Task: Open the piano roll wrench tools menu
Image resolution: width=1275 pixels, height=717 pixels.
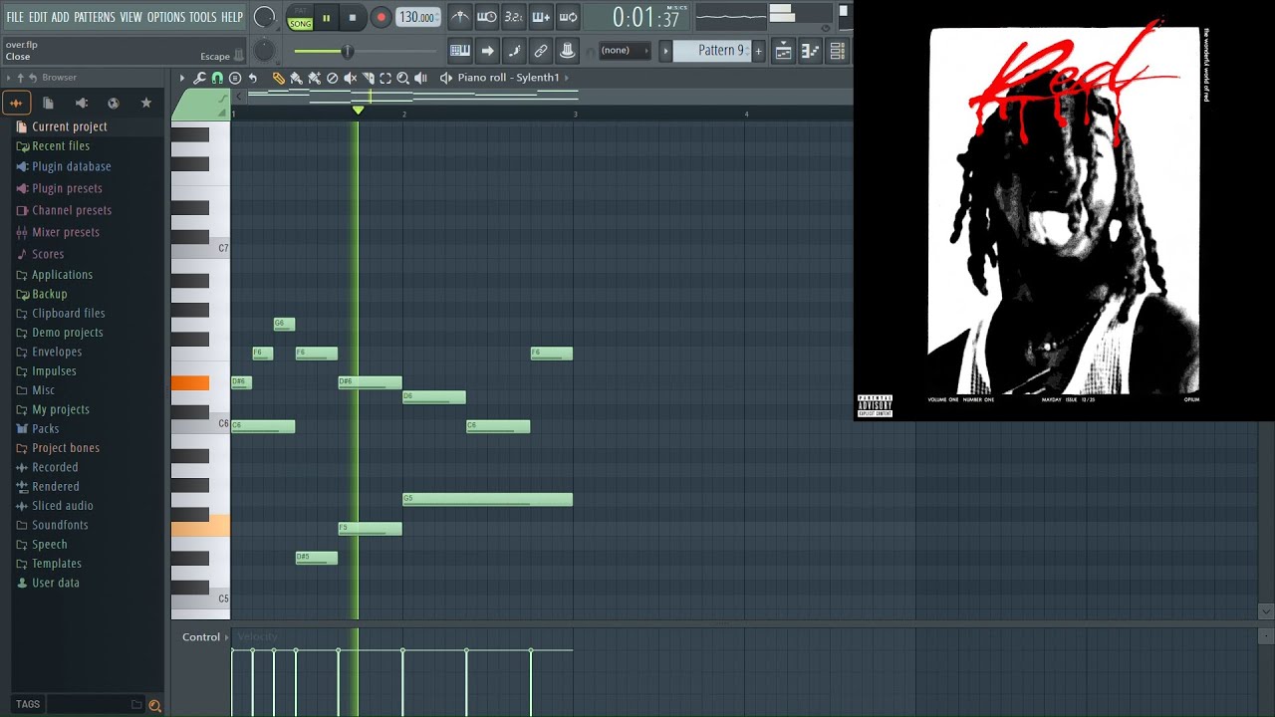Action: coord(199,78)
